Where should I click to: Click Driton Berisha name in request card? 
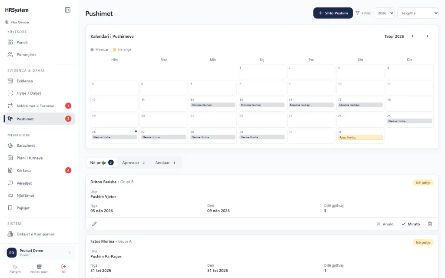point(103,182)
